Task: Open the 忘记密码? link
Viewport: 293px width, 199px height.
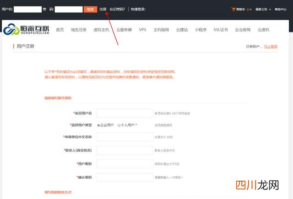Action: pyautogui.click(x=117, y=9)
